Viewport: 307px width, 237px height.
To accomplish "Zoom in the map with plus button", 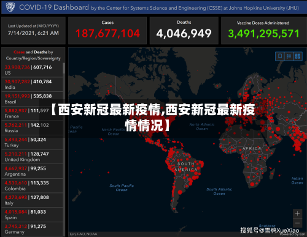I will (298, 214).
